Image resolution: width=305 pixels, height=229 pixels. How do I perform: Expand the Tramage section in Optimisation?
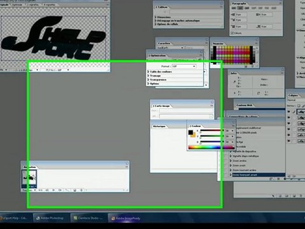(149, 76)
